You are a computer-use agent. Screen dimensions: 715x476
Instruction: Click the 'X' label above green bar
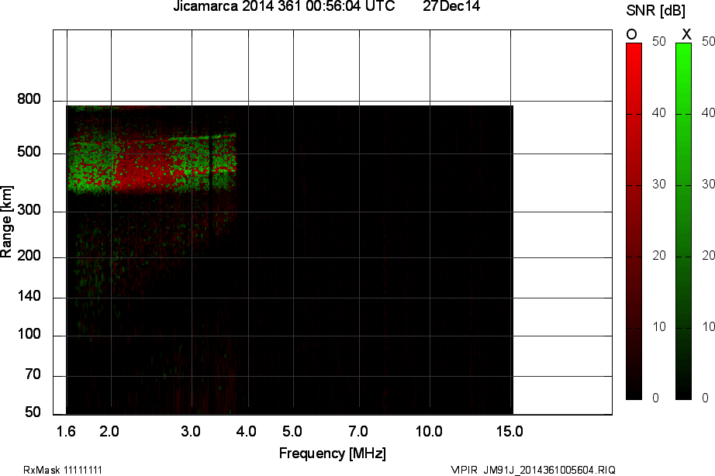[x=686, y=34]
